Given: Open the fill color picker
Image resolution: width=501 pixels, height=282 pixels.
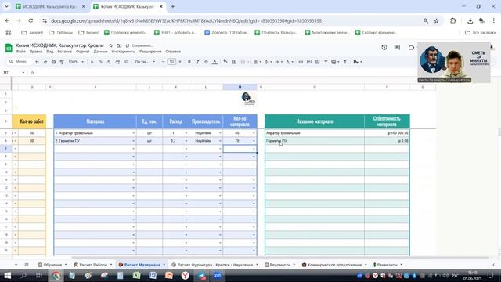Looking at the screenshot, I should 225,61.
